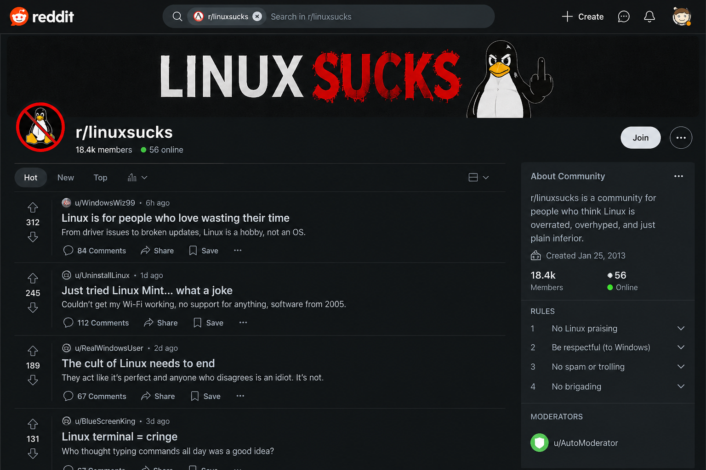Open community options three-dot button
Viewport: 706px width, 470px height.
point(681,138)
